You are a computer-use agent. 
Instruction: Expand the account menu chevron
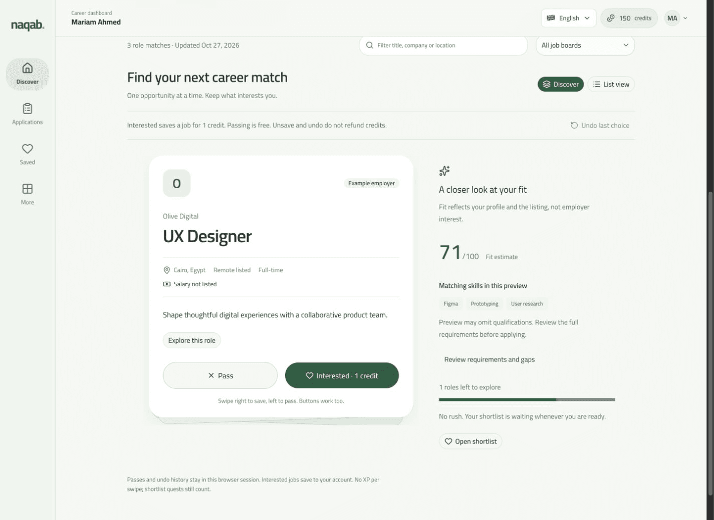pos(685,18)
